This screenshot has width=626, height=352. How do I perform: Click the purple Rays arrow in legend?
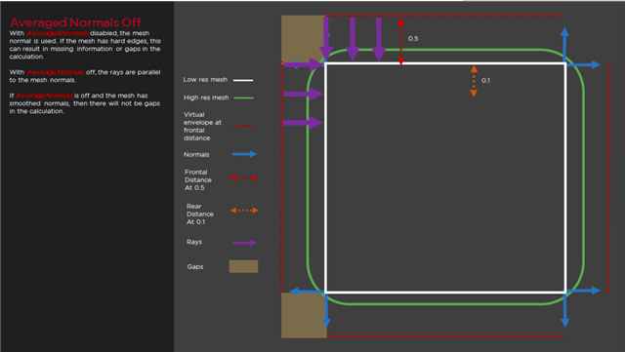244,243
